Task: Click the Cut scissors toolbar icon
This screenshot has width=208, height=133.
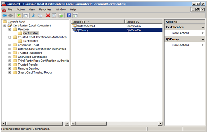Action: click(34, 15)
